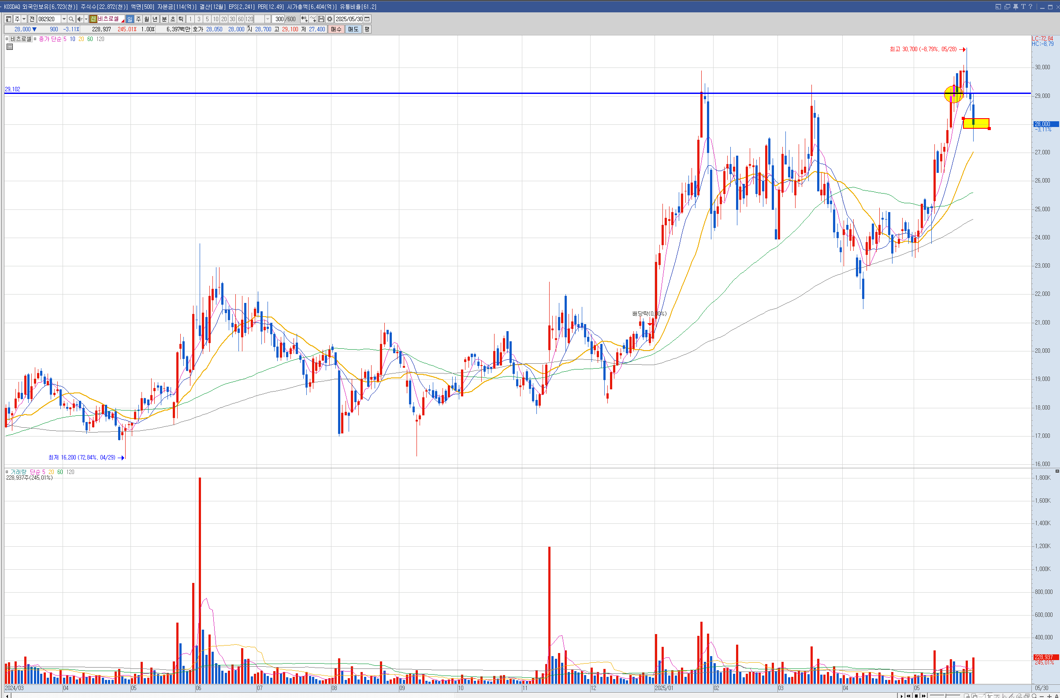Switch to minute (분) chart period
This screenshot has width=1060, height=698.
pyautogui.click(x=164, y=19)
